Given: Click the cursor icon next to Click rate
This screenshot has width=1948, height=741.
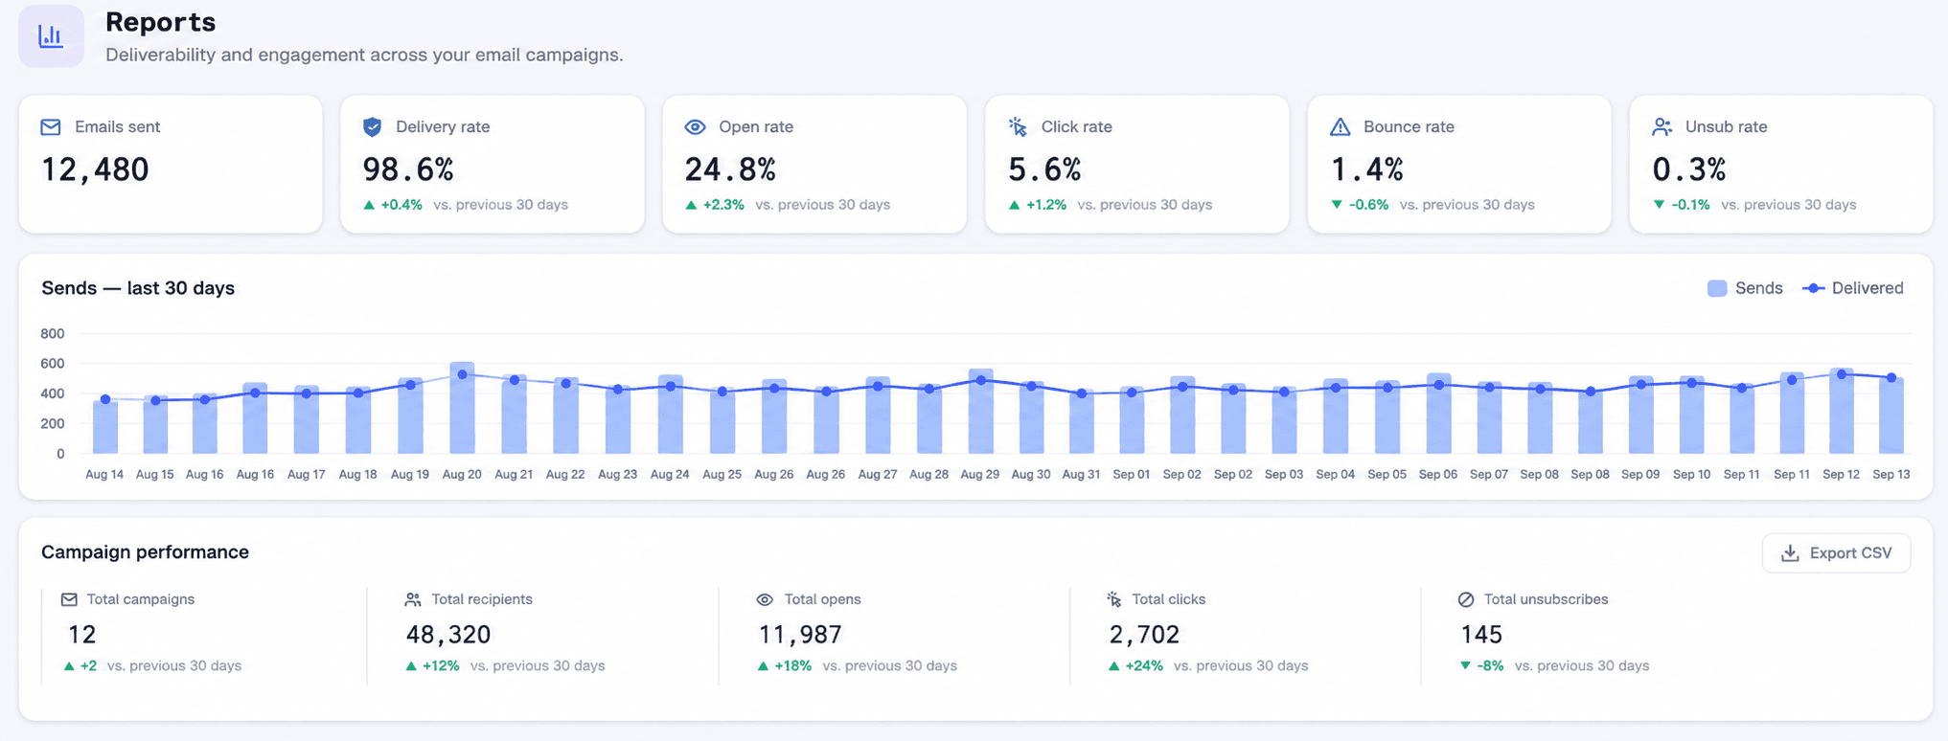Looking at the screenshot, I should pos(1018,126).
